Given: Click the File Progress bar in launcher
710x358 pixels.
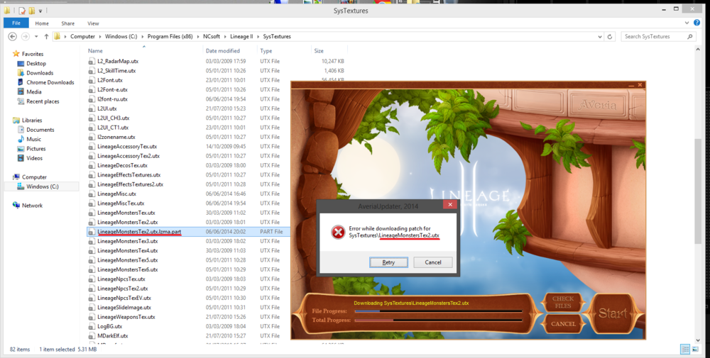Looking at the screenshot, I should coord(438,311).
